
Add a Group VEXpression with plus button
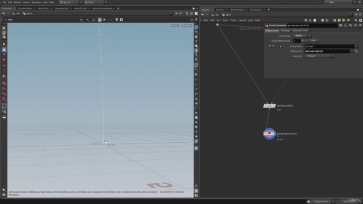[302, 41]
